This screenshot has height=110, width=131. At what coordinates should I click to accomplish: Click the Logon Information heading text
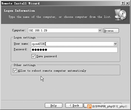19,11
